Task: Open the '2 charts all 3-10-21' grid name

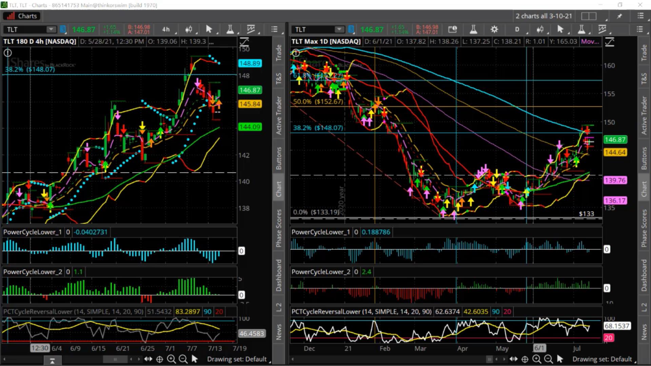Action: (x=544, y=16)
